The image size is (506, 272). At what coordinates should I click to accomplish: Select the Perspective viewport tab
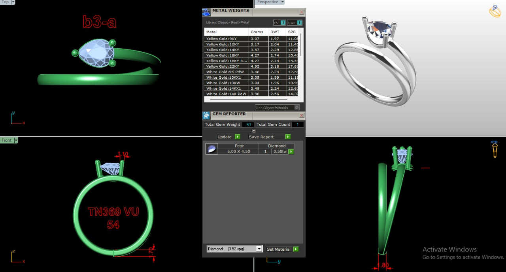coord(268,2)
